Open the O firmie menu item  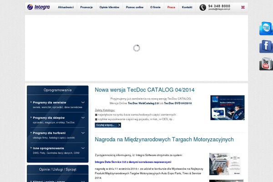pyautogui.click(x=155, y=7)
